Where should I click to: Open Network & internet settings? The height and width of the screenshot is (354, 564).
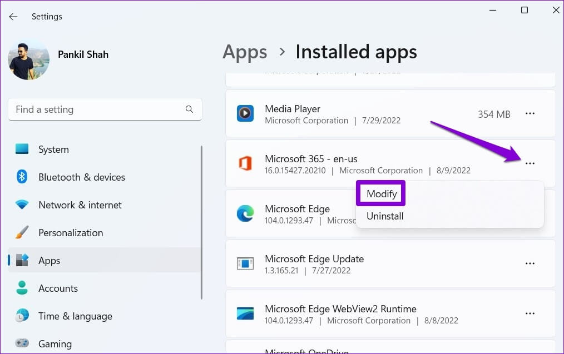pos(80,205)
